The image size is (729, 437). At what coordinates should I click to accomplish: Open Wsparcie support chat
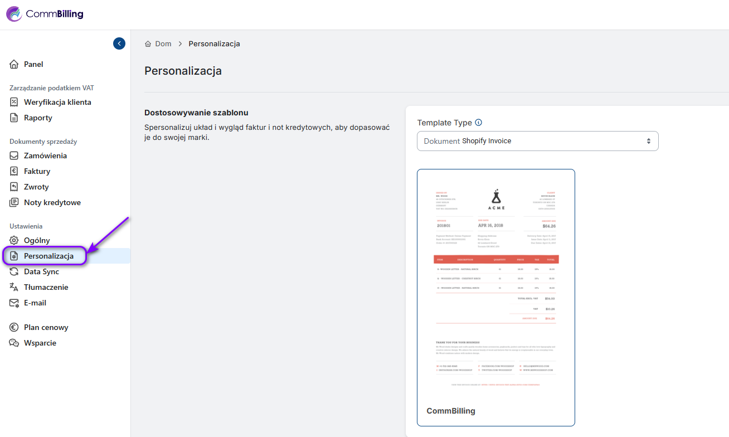tap(40, 343)
